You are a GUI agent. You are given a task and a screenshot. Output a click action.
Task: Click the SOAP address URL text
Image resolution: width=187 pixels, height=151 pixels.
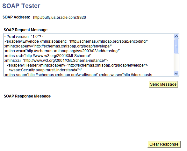[x=59, y=18]
